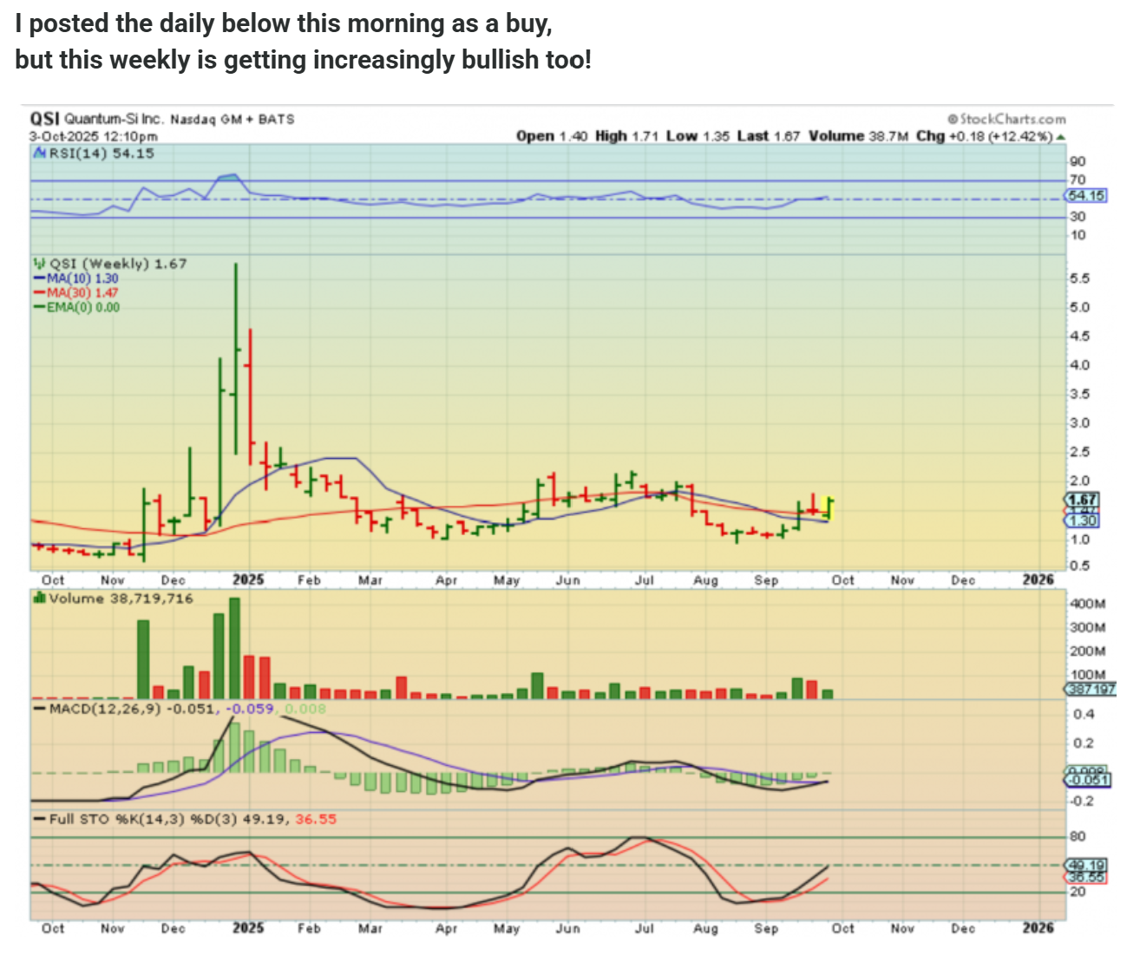Click the Volume 38,719,716 panel label
The height and width of the screenshot is (955, 1140).
[121, 599]
